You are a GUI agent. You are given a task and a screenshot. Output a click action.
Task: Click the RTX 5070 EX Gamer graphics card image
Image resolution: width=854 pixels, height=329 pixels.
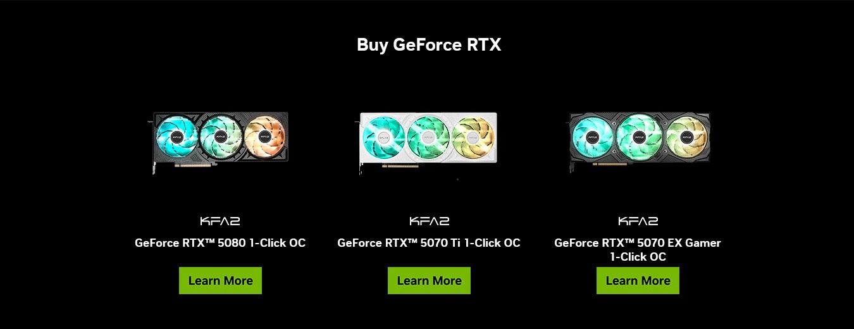(639, 142)
